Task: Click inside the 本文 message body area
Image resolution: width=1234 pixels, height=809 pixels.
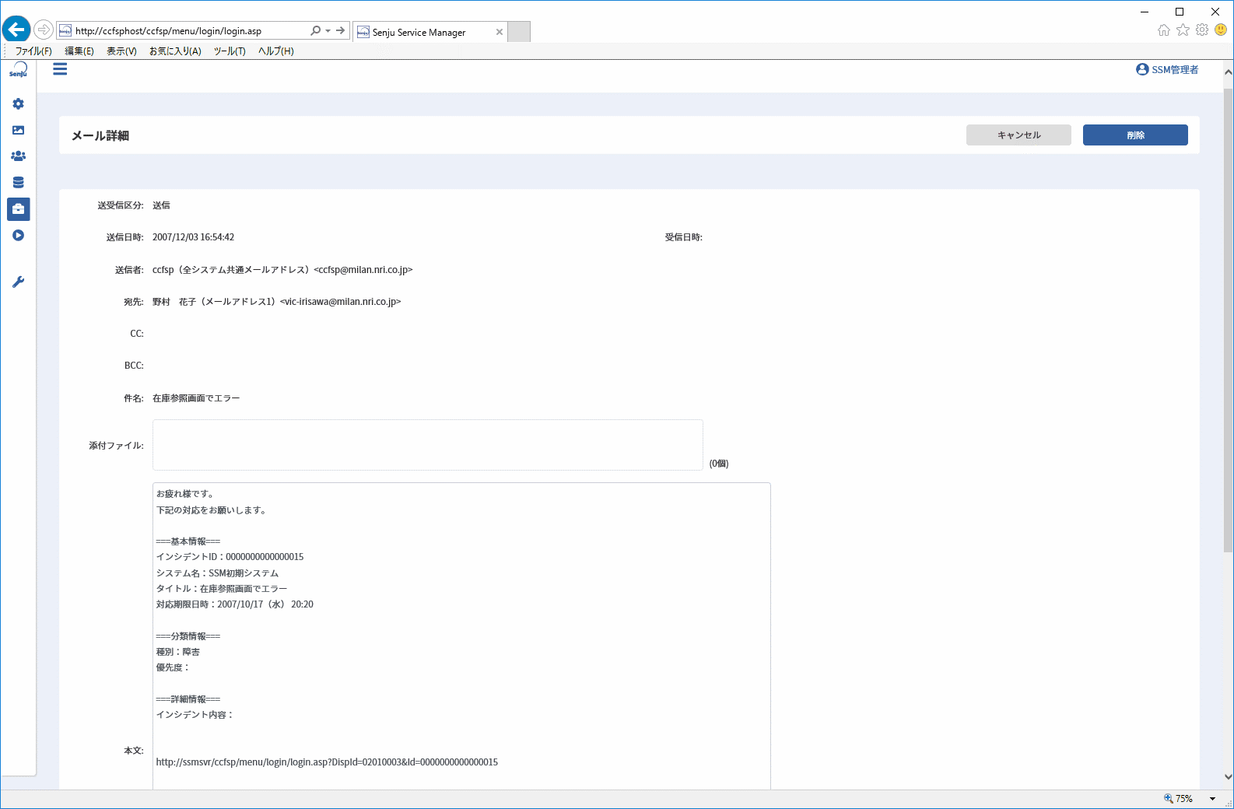Action: tap(461, 636)
